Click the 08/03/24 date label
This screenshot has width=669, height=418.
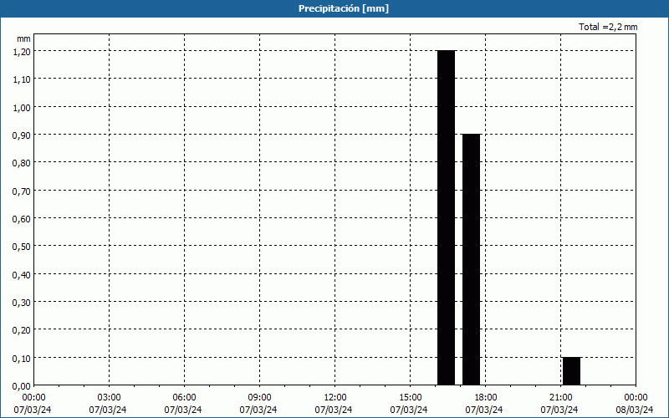[x=635, y=410]
